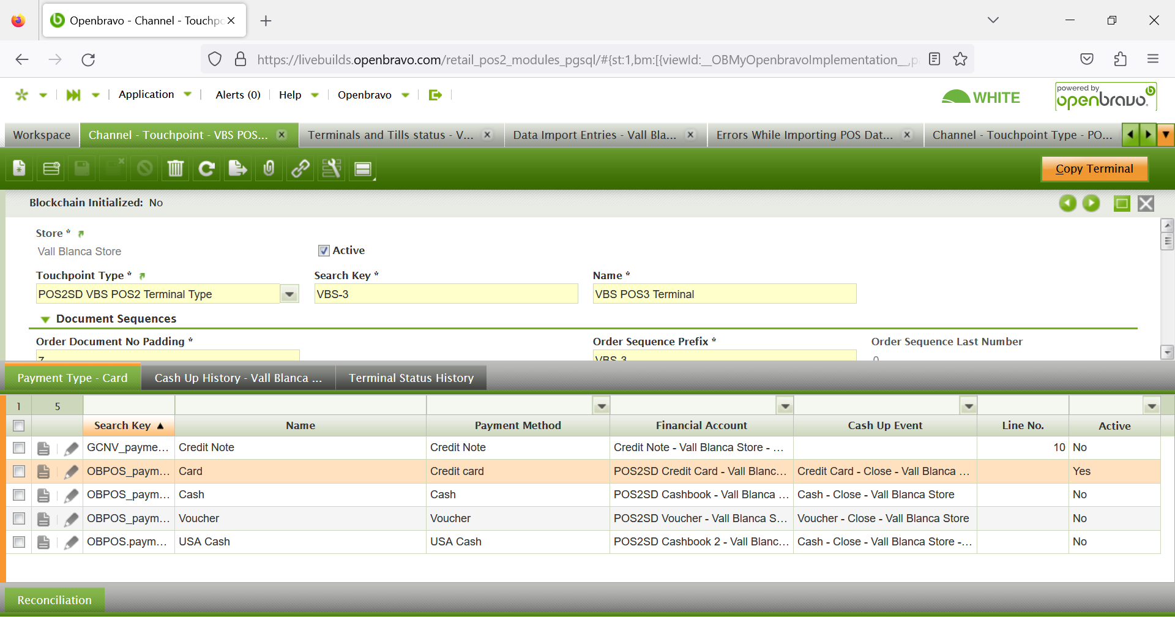The height and width of the screenshot is (617, 1175).
Task: Open form for the Card row
Action: 43,471
